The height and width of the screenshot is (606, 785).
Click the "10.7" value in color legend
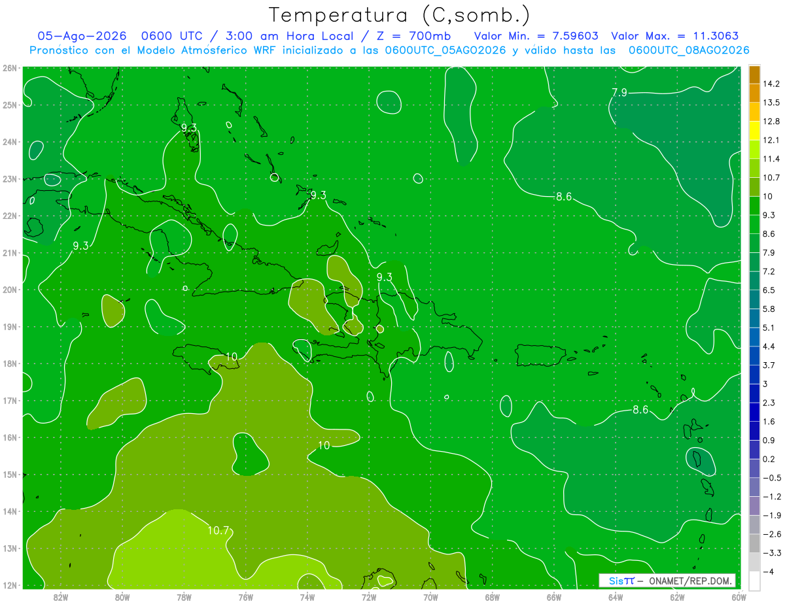(x=771, y=178)
